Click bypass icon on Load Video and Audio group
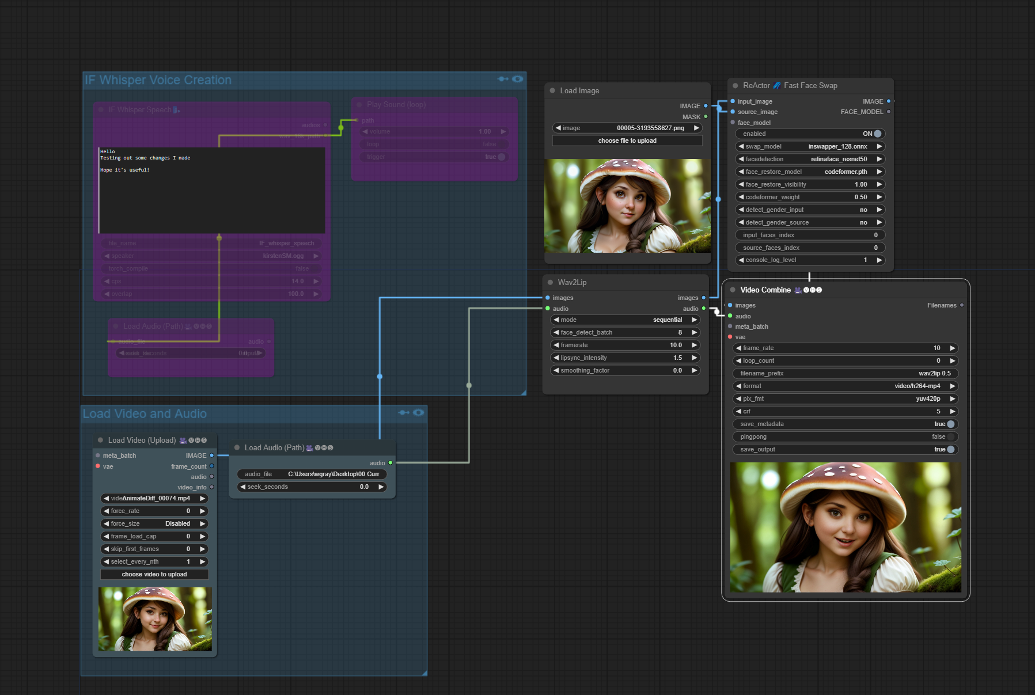The image size is (1035, 695). click(x=404, y=412)
